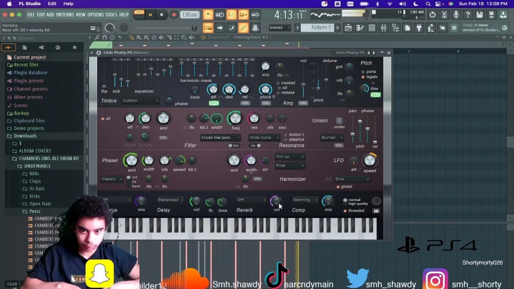Toggle the orange link multilink icon

[x=243, y=28]
